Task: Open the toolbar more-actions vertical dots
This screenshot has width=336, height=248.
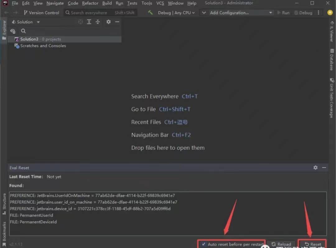Action: [x=319, y=13]
